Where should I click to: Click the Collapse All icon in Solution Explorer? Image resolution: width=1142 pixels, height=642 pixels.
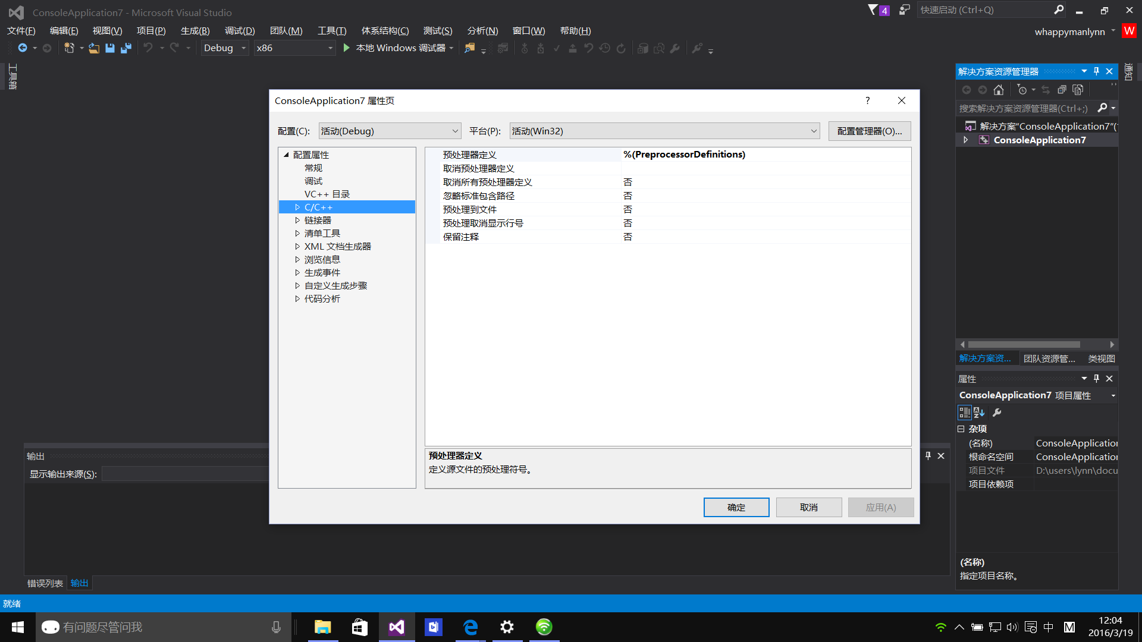click(1062, 90)
